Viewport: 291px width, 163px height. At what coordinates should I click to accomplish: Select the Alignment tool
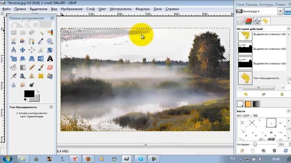coord(32,50)
